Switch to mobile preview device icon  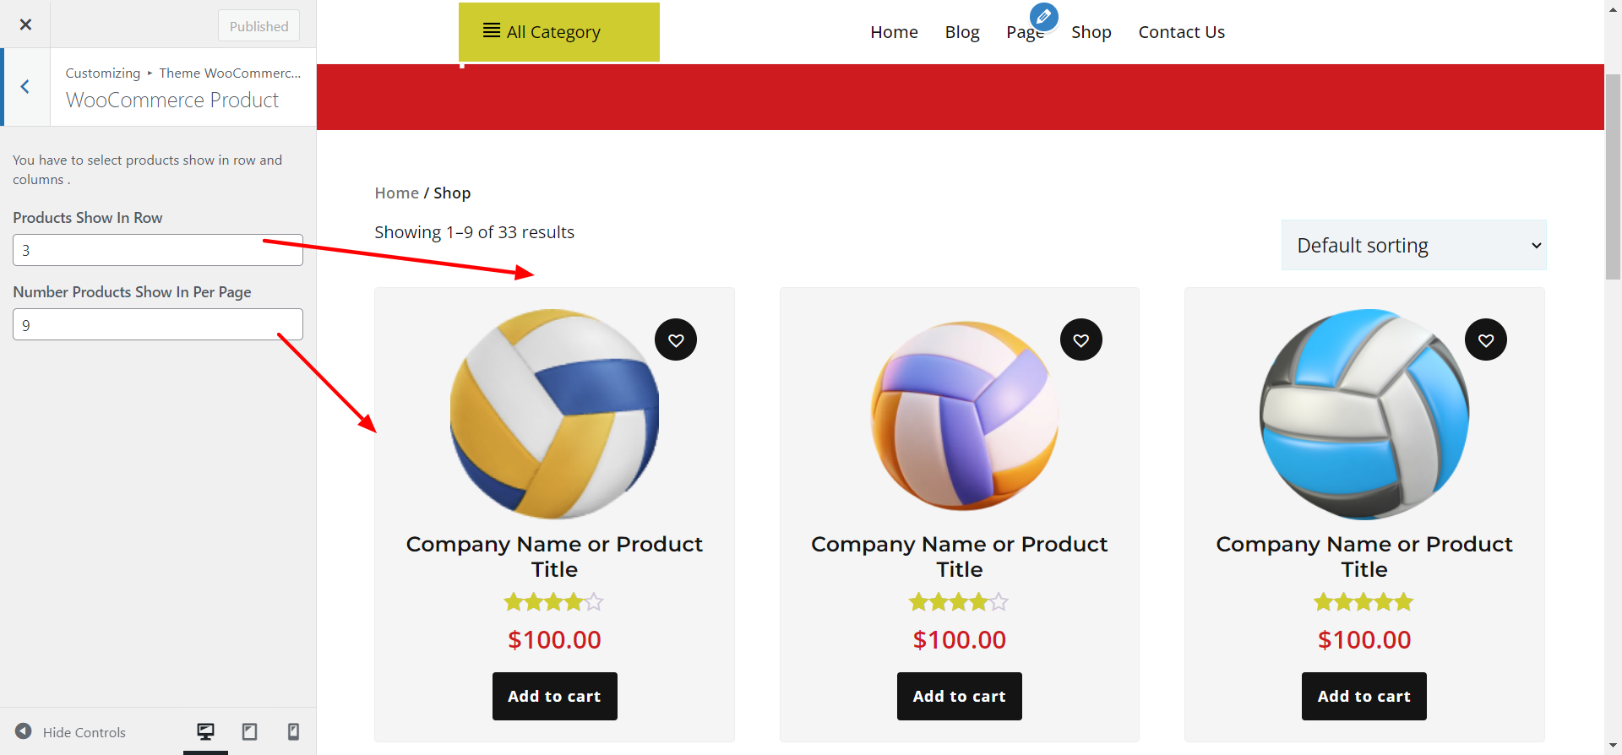point(293,731)
